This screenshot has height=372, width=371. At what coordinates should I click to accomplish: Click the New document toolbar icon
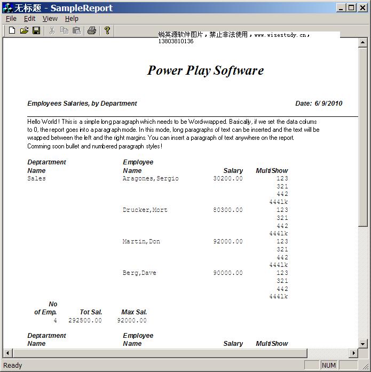click(x=12, y=30)
